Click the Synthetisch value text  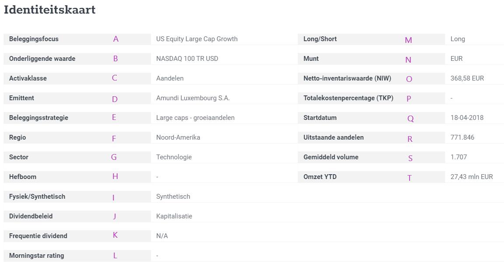click(x=173, y=197)
